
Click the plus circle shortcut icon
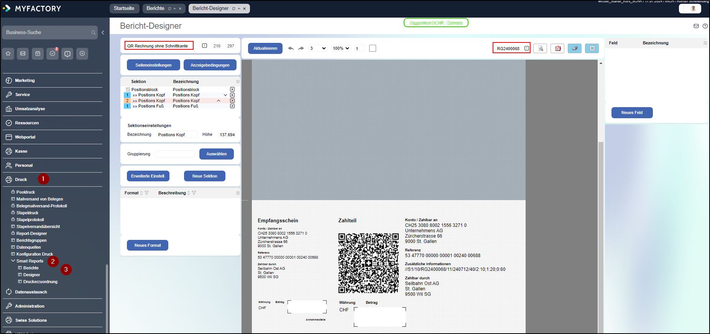pos(82,54)
